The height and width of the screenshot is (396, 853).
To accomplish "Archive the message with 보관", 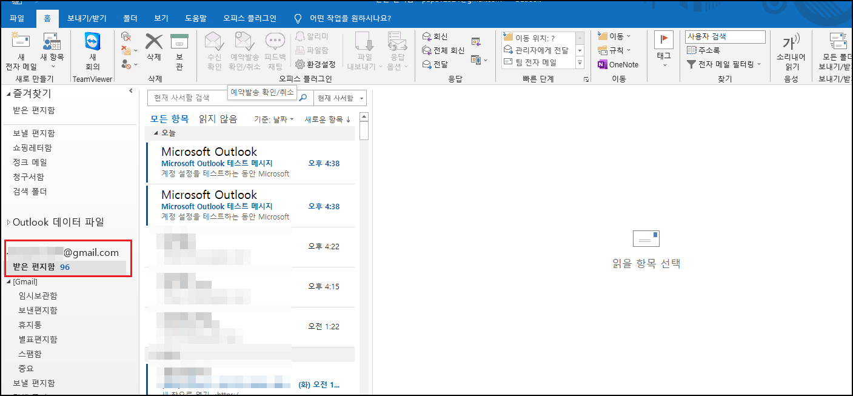I will coord(179,51).
